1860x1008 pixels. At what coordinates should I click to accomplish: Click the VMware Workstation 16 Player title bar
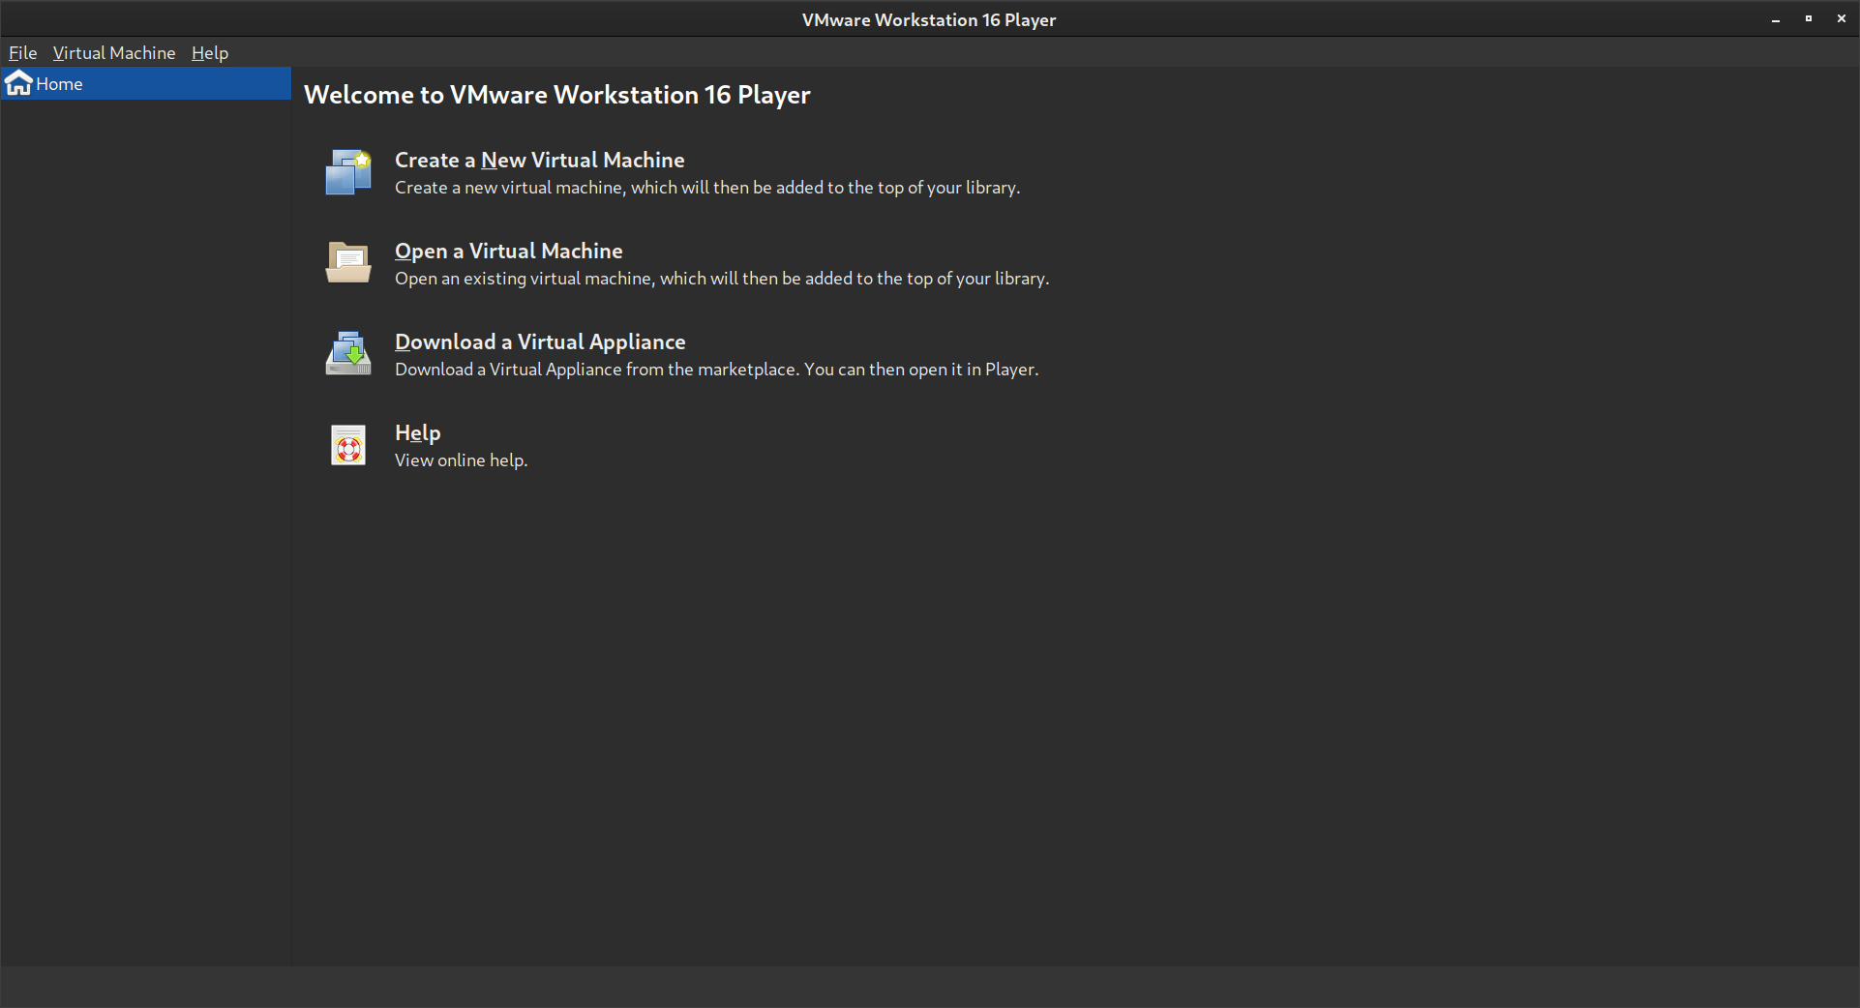click(x=929, y=18)
